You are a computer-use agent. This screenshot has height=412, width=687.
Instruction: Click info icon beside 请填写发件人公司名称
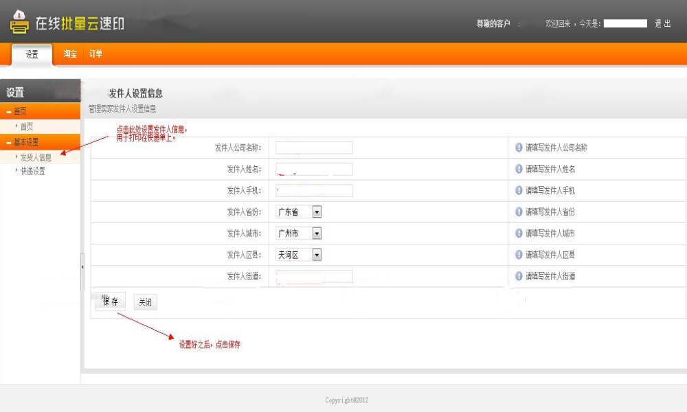[519, 148]
